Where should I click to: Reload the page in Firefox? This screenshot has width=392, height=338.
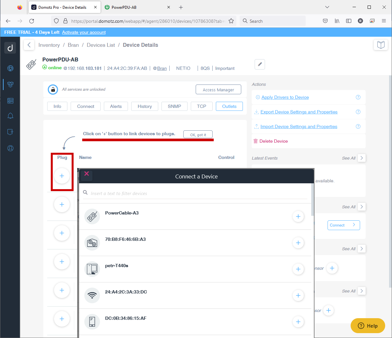(32, 21)
